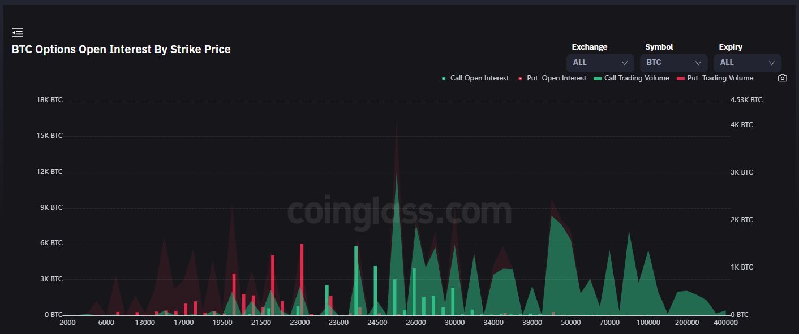Click the green dot beside Call Open Interest
This screenshot has height=334, width=799.
pyautogui.click(x=444, y=79)
